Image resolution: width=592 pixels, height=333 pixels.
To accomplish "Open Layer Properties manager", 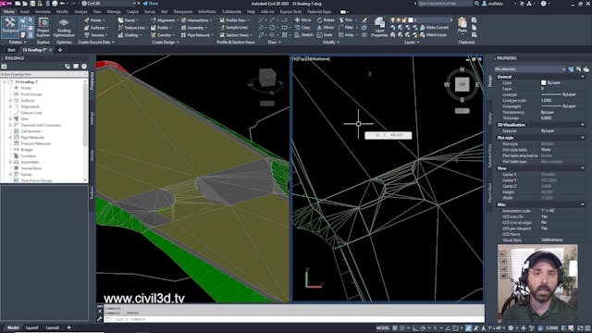I will pos(379,28).
